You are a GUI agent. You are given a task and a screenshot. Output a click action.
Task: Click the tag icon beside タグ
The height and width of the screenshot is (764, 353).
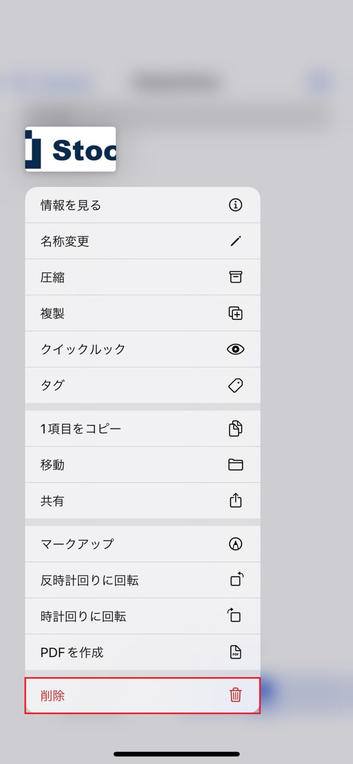pyautogui.click(x=235, y=385)
